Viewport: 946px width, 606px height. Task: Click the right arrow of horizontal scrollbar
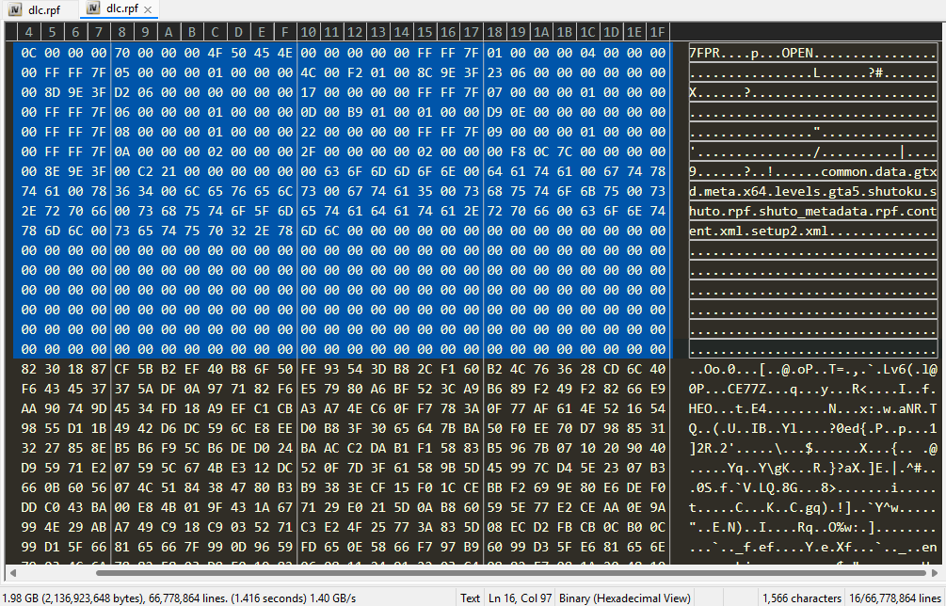935,573
